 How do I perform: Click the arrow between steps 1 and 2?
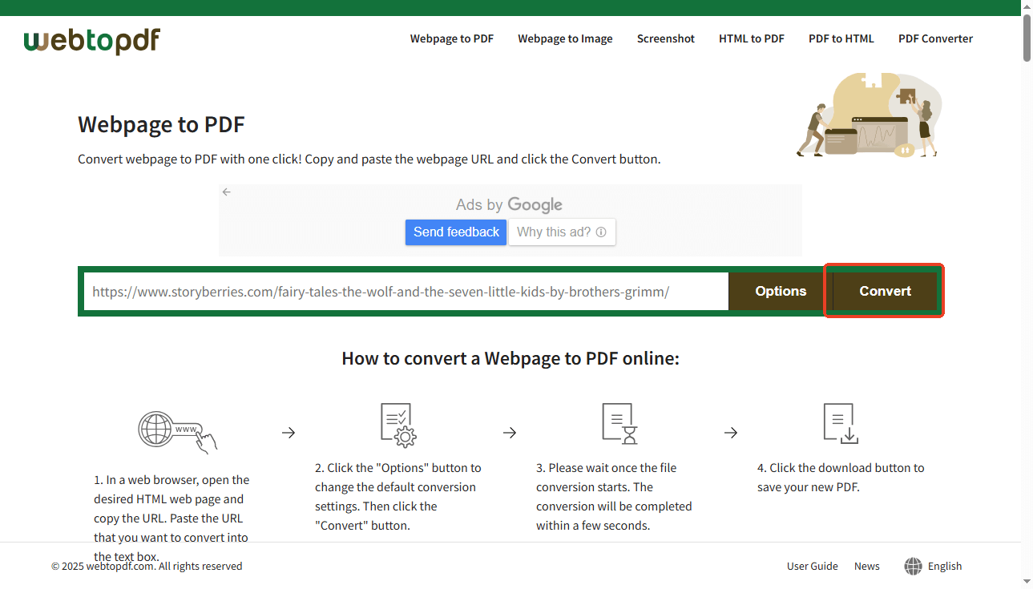(x=289, y=433)
